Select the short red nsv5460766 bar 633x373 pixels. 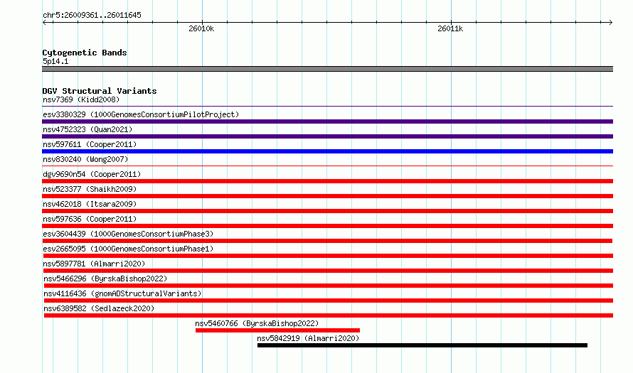pos(277,330)
